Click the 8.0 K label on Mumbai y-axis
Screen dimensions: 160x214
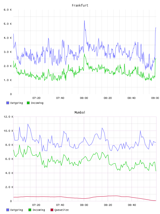tap(9, 145)
